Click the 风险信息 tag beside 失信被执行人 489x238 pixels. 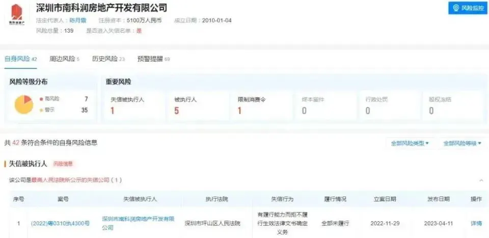coord(63,164)
